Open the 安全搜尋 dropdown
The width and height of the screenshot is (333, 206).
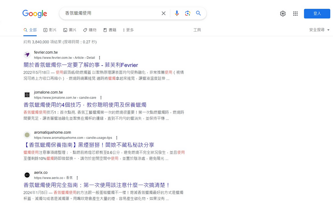(319, 30)
